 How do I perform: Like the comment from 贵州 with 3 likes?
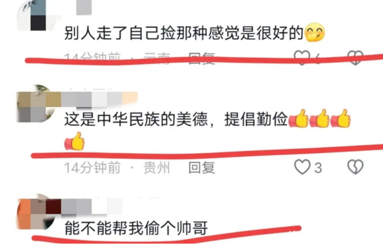pos(302,167)
